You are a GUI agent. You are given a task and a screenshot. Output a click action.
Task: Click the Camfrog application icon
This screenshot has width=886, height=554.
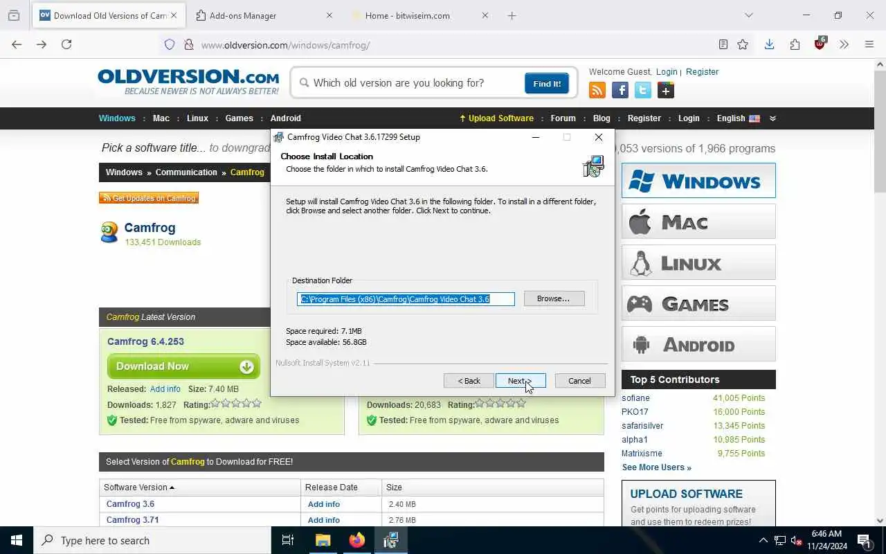[109, 233]
